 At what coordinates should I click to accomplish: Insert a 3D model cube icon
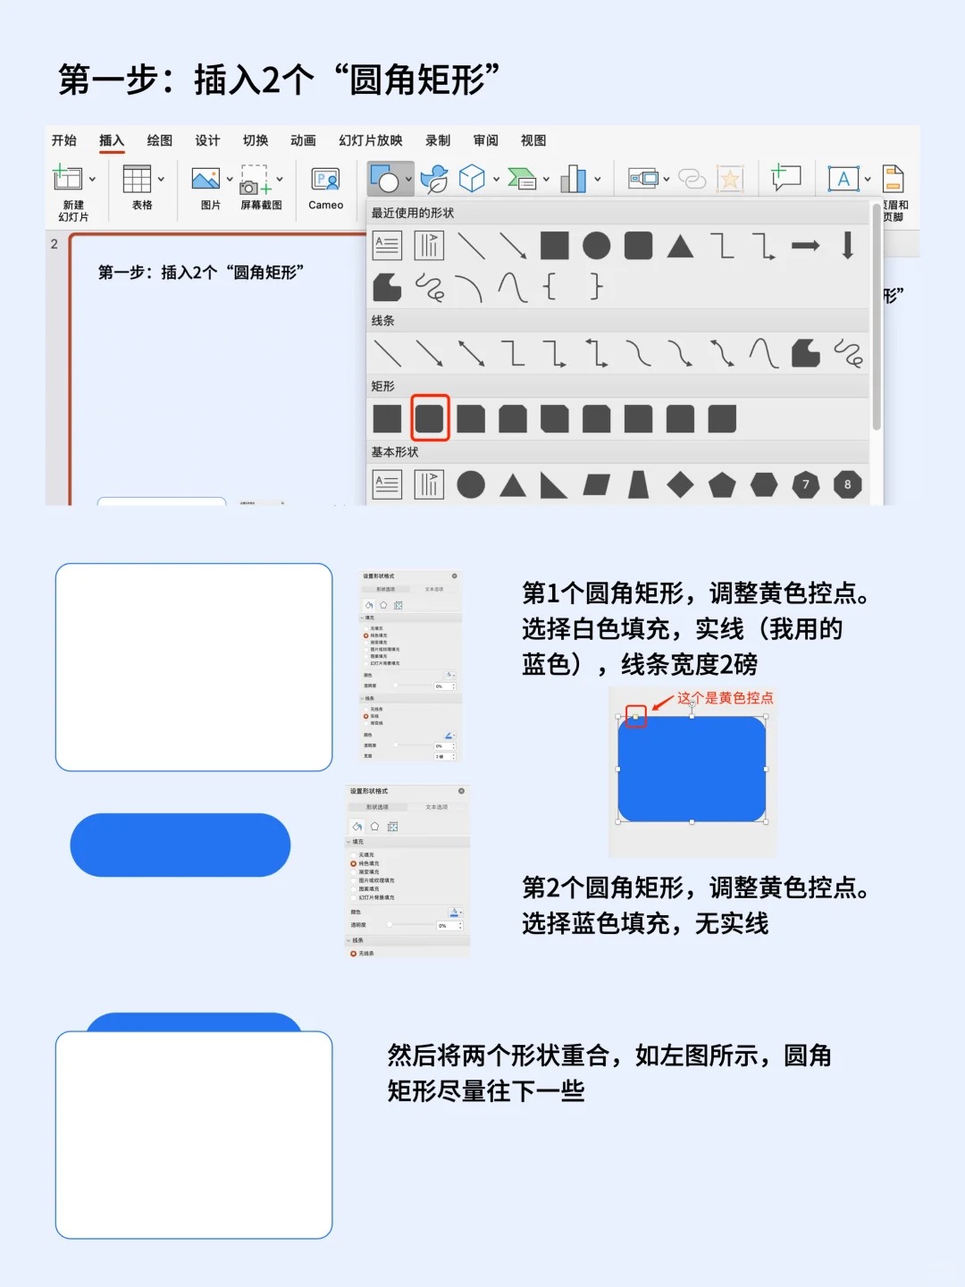pos(472,180)
